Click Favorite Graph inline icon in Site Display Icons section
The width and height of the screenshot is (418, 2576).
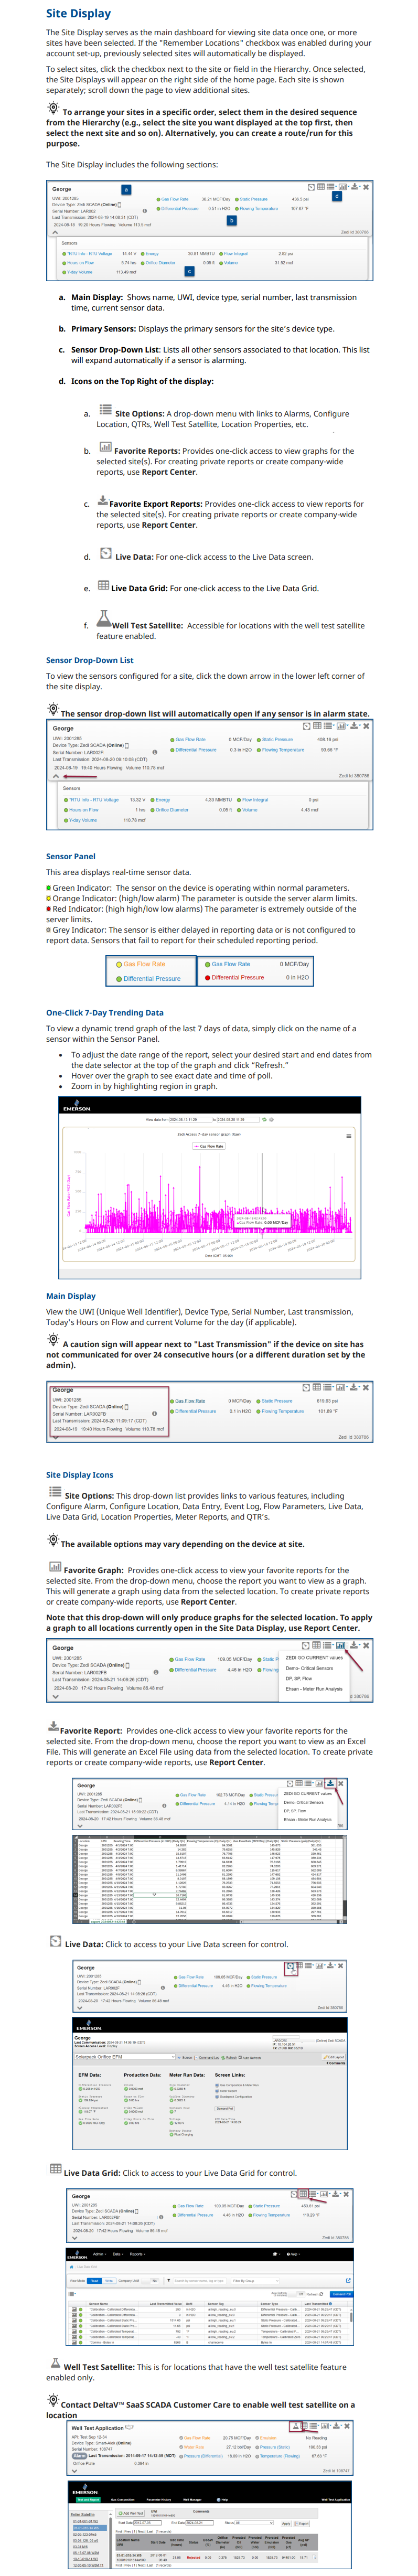point(55,1567)
